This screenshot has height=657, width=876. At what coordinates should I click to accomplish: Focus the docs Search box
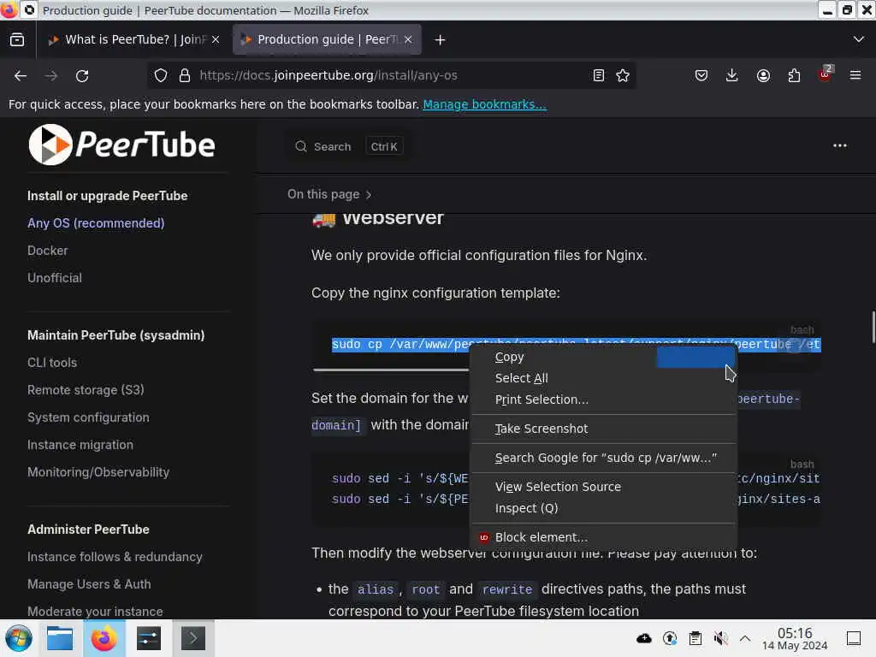[347, 146]
